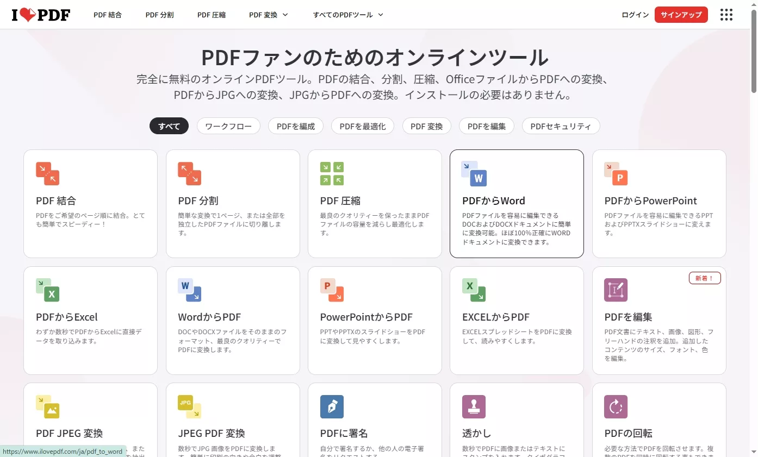Select the PDFを編成 filter tab
The image size is (758, 457).
click(x=296, y=126)
